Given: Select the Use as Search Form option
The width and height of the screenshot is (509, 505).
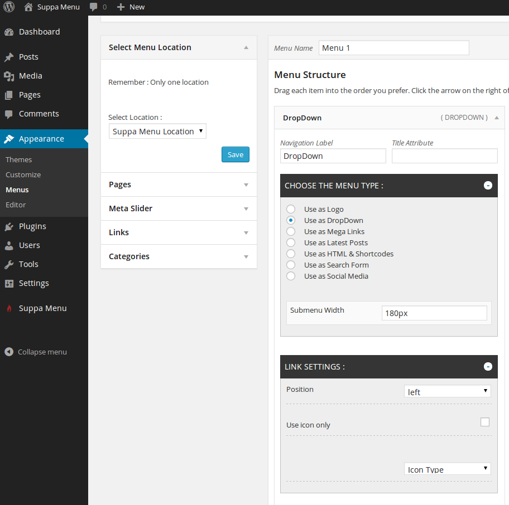Looking at the screenshot, I should pos(291,265).
